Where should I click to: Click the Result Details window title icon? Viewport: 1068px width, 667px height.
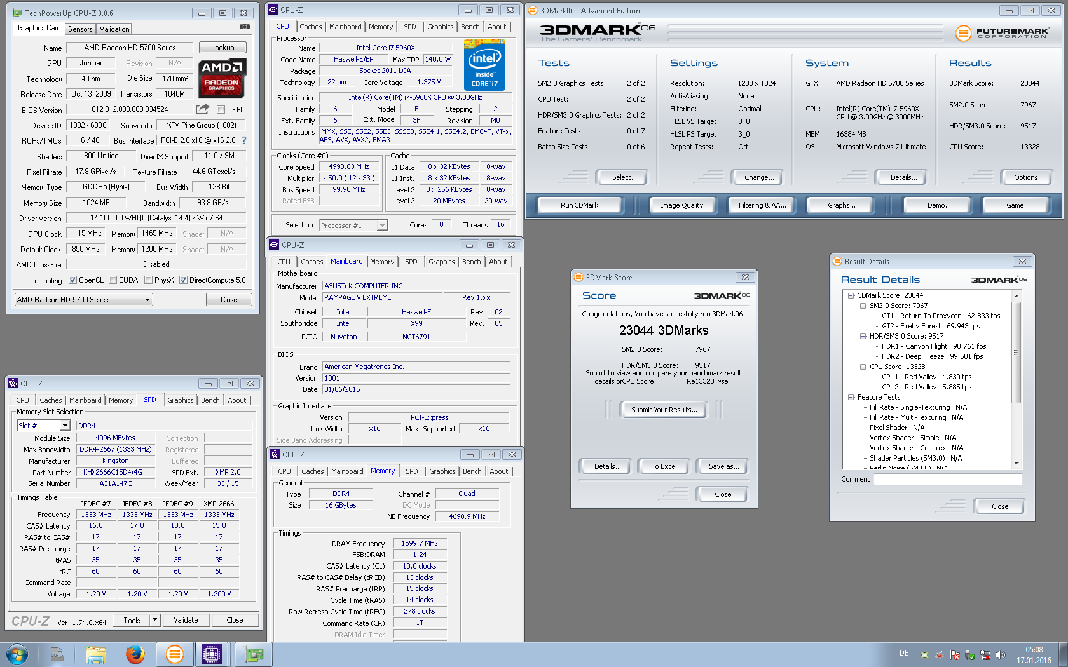click(x=837, y=261)
